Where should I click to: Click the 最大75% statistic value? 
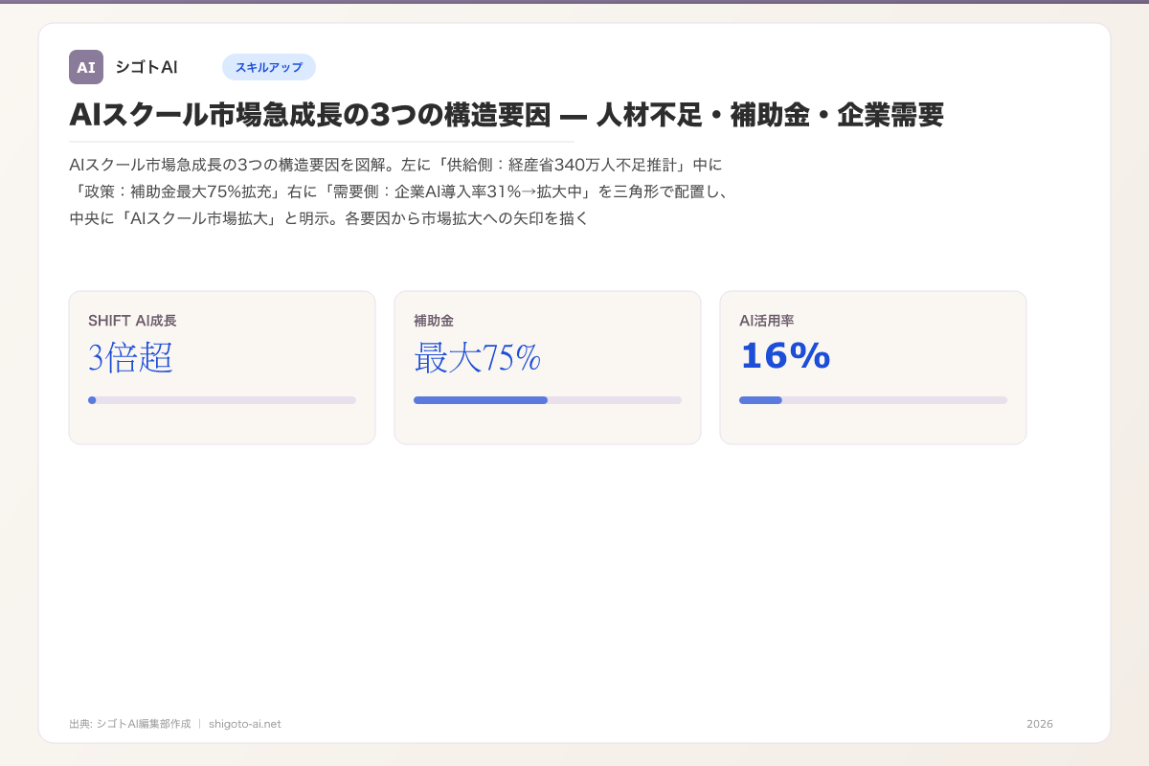(477, 357)
